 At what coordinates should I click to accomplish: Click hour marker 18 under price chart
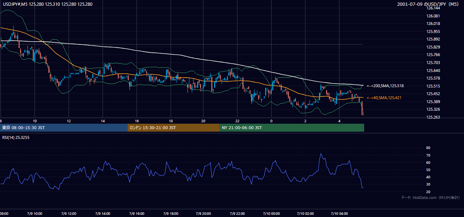171,121
